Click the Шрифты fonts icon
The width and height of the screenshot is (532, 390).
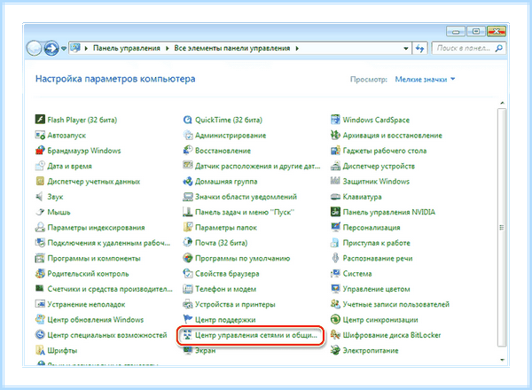[x=40, y=350]
